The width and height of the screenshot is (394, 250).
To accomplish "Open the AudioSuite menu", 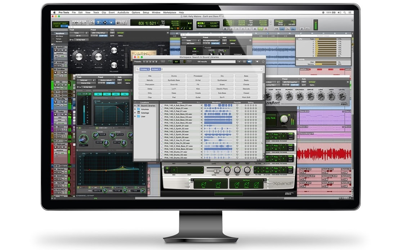I will point(123,12).
